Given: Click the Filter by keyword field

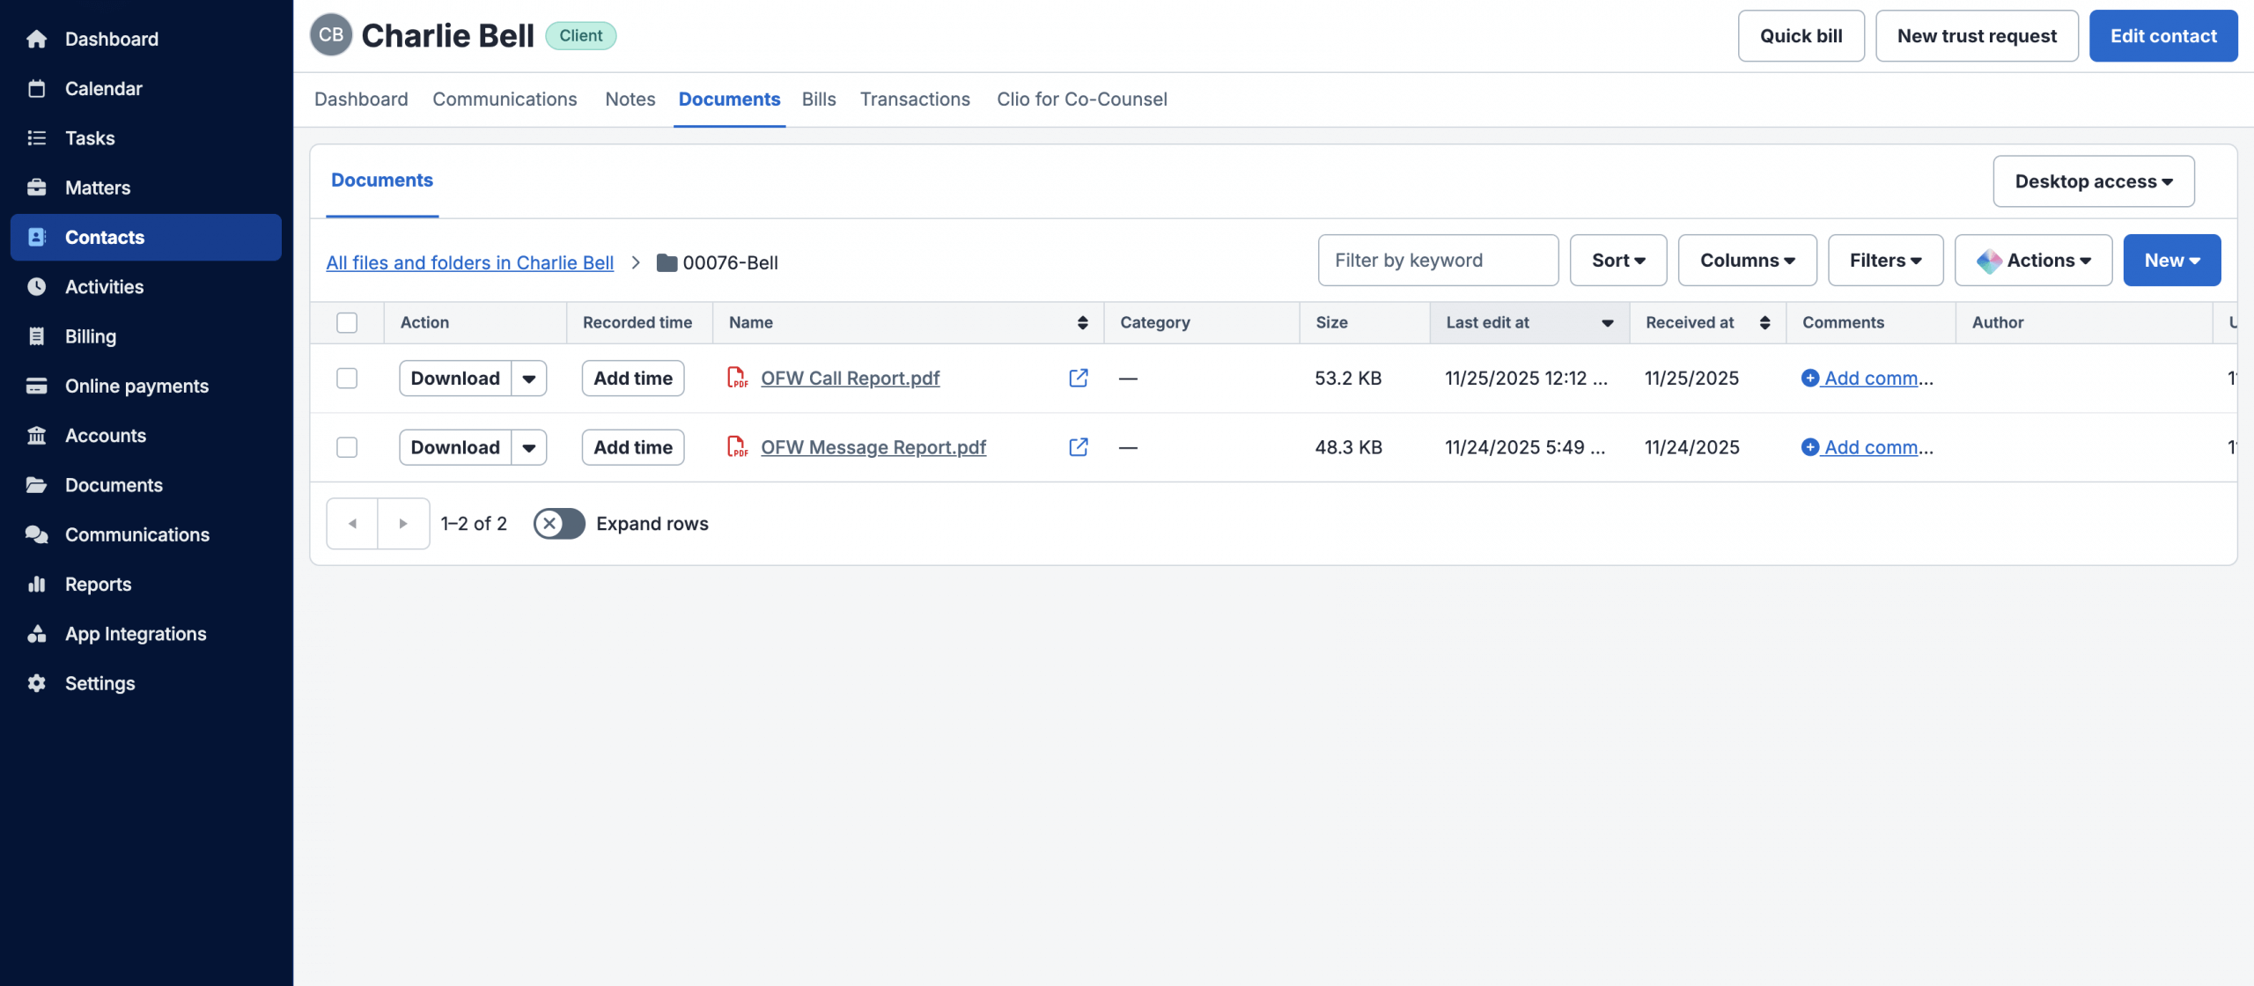Looking at the screenshot, I should [x=1437, y=261].
